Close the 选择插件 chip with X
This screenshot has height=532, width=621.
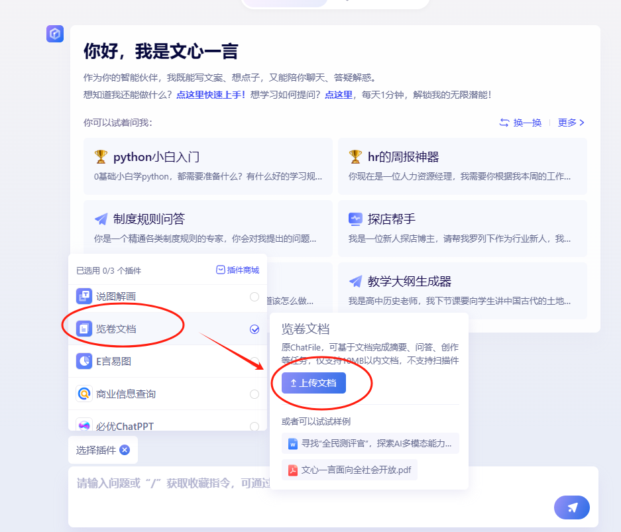125,450
